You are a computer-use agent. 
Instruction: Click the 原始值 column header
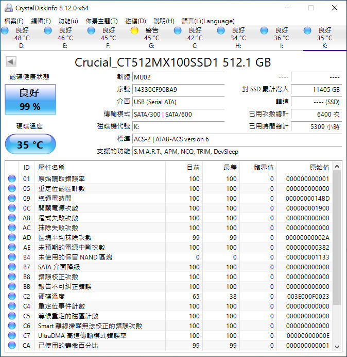(304, 168)
